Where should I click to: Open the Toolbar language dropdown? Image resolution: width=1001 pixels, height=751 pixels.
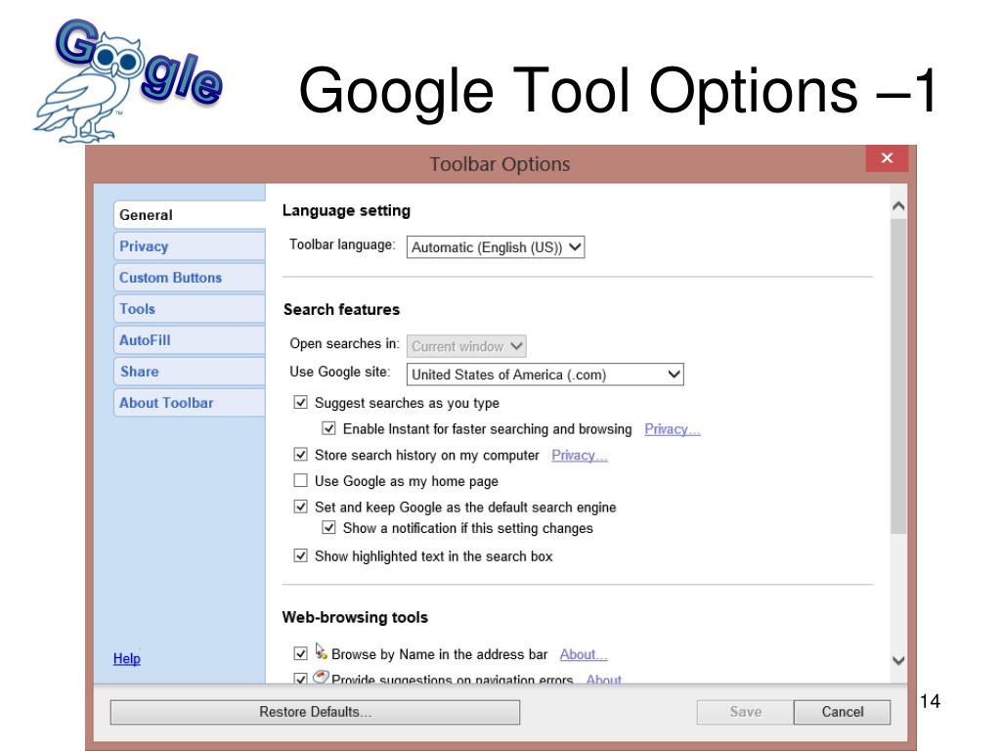pyautogui.click(x=496, y=247)
